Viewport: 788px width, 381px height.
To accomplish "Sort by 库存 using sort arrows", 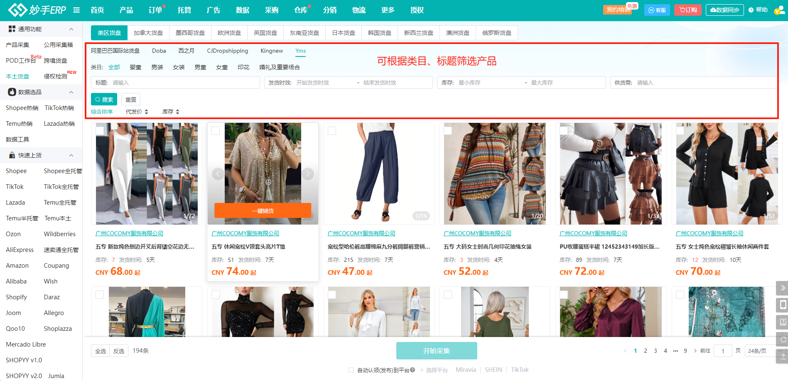I will click(177, 112).
